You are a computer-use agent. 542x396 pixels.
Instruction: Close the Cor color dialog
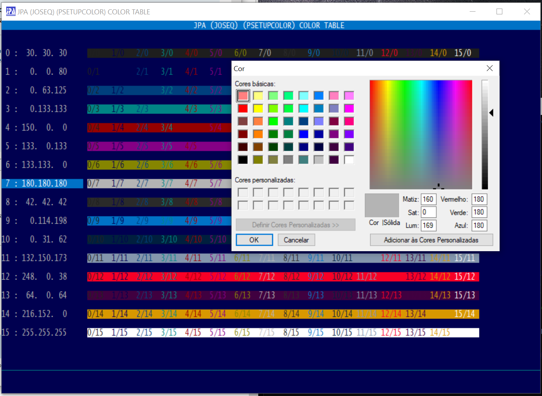(490, 68)
